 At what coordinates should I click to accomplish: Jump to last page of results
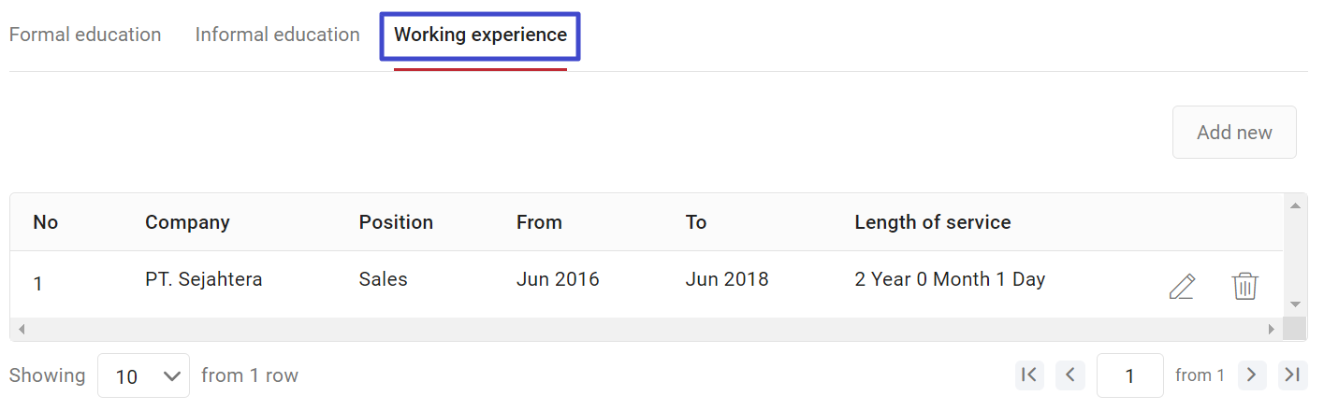click(x=1293, y=375)
